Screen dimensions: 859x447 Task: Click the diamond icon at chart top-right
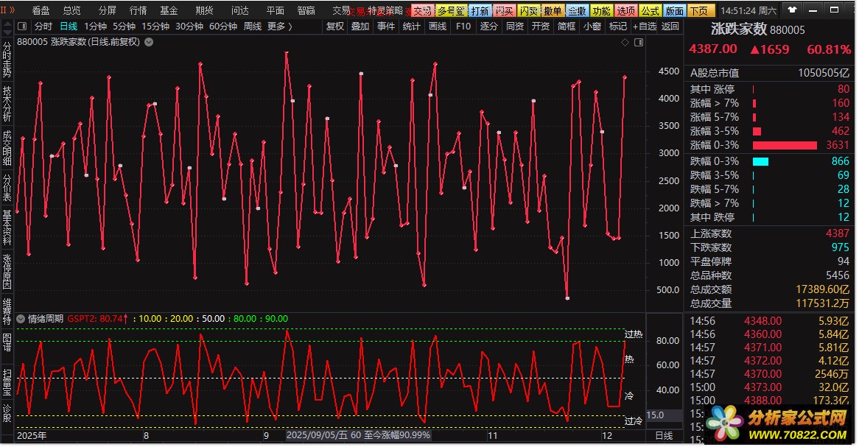625,43
